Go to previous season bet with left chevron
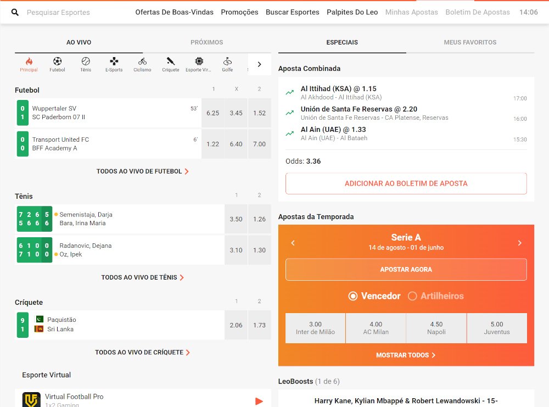This screenshot has width=549, height=407. [293, 243]
